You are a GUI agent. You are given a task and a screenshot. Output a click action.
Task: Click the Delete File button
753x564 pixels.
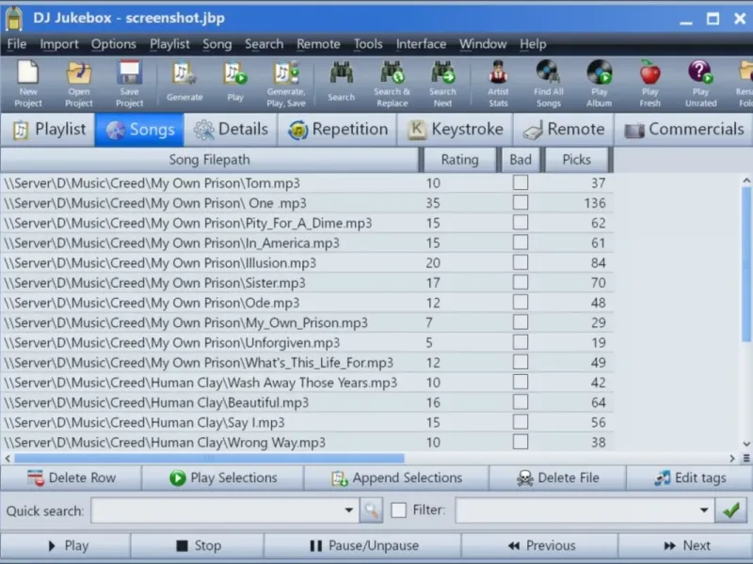(x=557, y=478)
